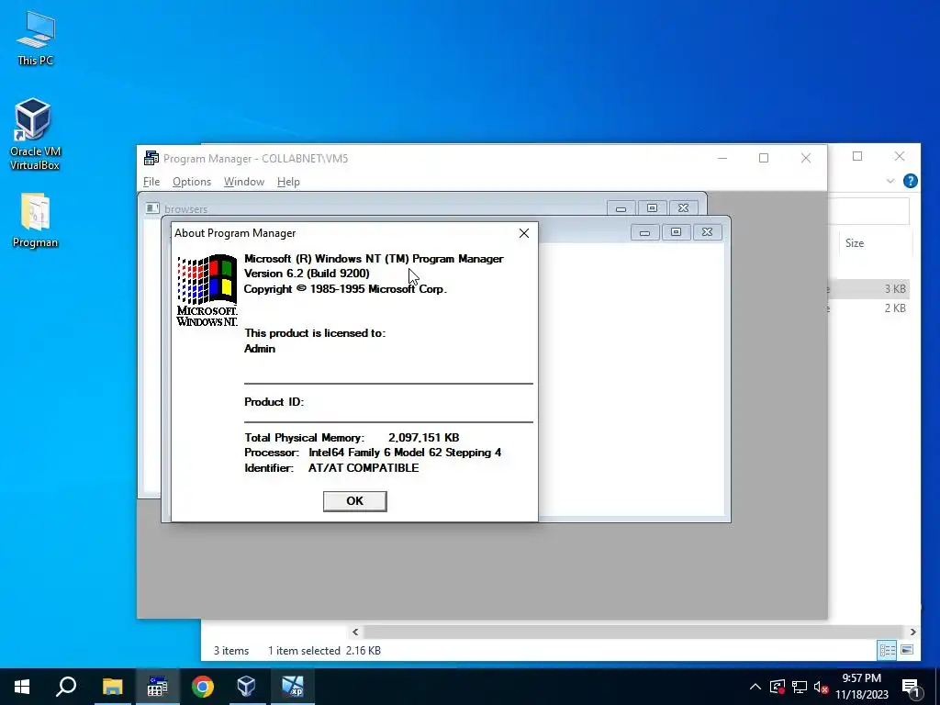Image resolution: width=940 pixels, height=705 pixels.
Task: Click OK in About Program Manager dialog
Action: (355, 501)
